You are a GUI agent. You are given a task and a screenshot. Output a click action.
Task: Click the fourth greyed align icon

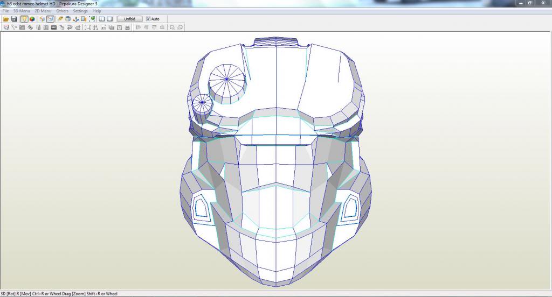[x=162, y=27]
